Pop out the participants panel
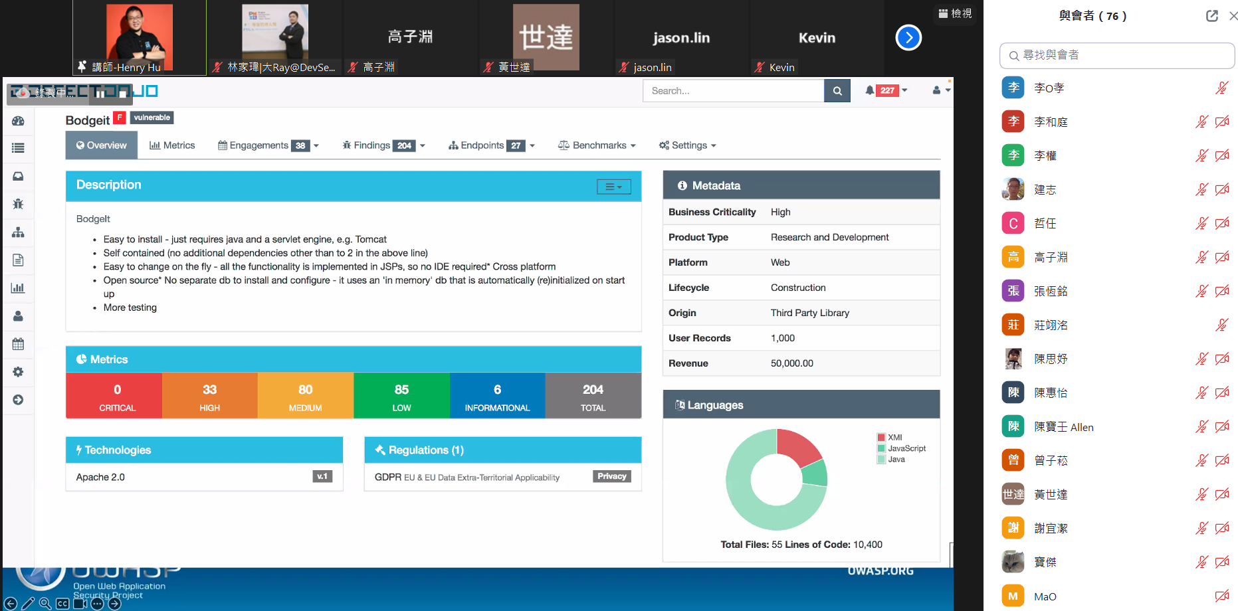 click(1211, 16)
